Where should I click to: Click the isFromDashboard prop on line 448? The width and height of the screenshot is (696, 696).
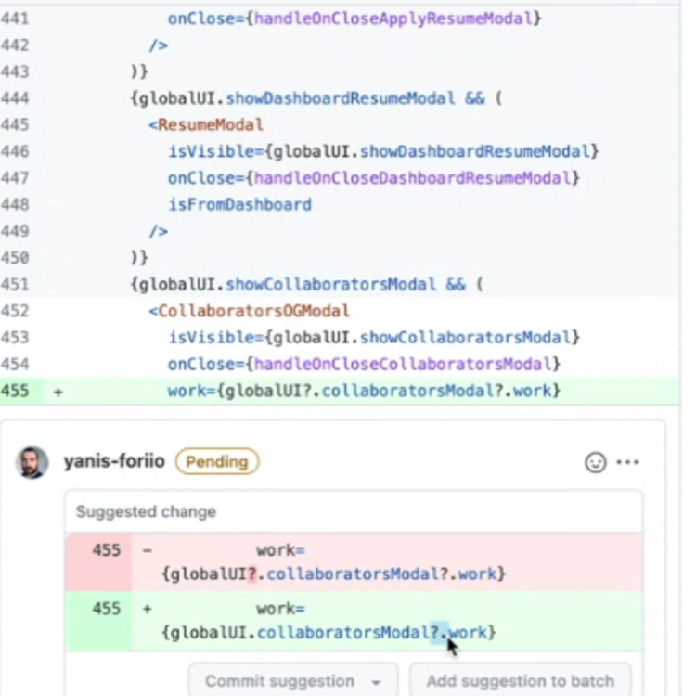[239, 204]
